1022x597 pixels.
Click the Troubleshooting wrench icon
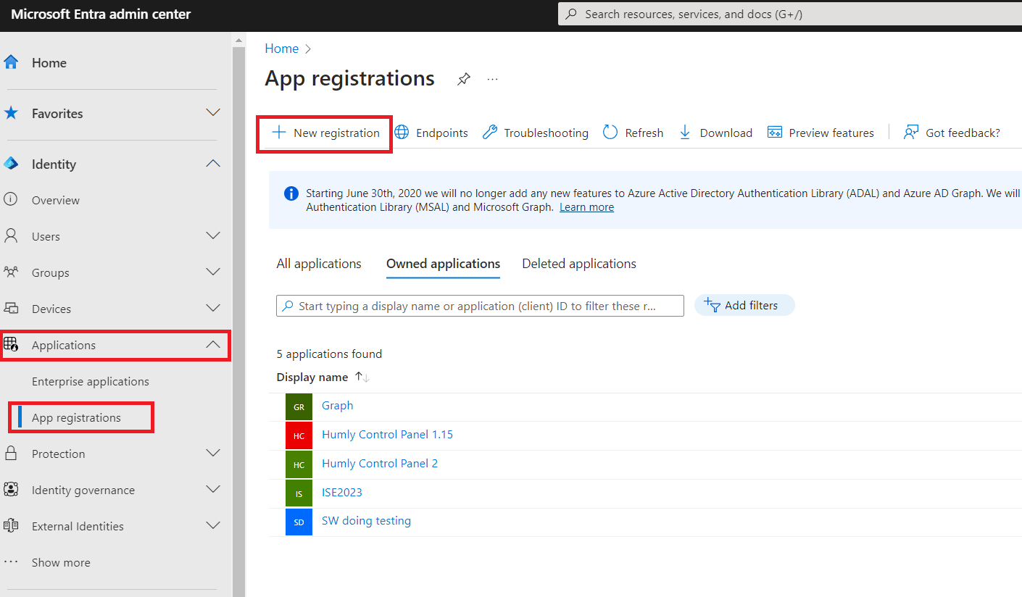[x=490, y=133]
